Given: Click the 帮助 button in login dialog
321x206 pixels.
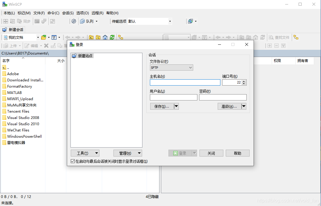Looking at the screenshot, I should coord(237,153).
